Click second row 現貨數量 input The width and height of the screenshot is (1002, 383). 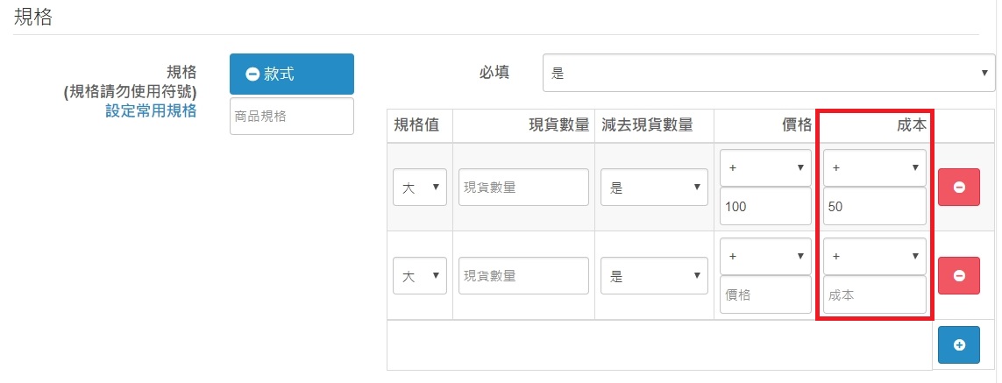(x=522, y=276)
